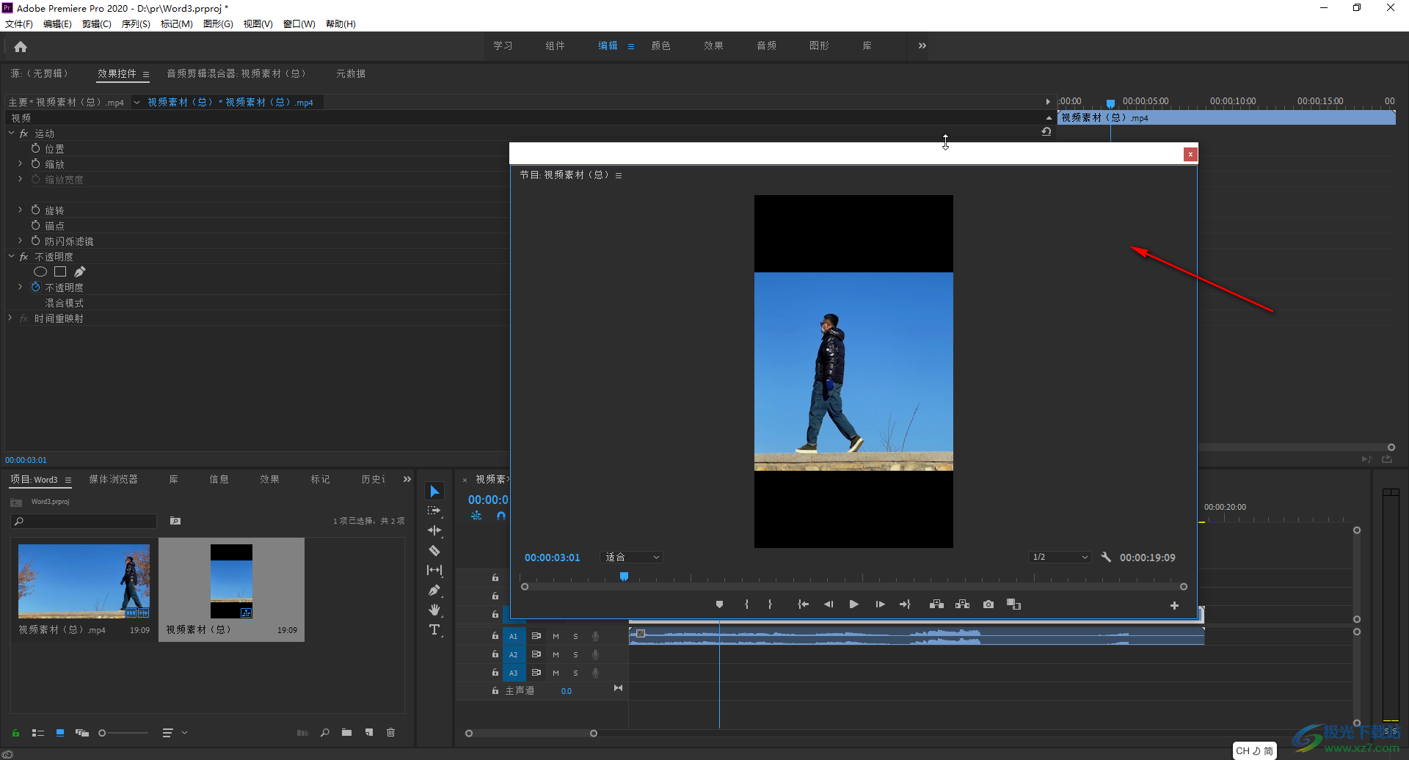Click the Add Marker button in Program monitor
Viewport: 1409px width, 760px height.
(719, 604)
